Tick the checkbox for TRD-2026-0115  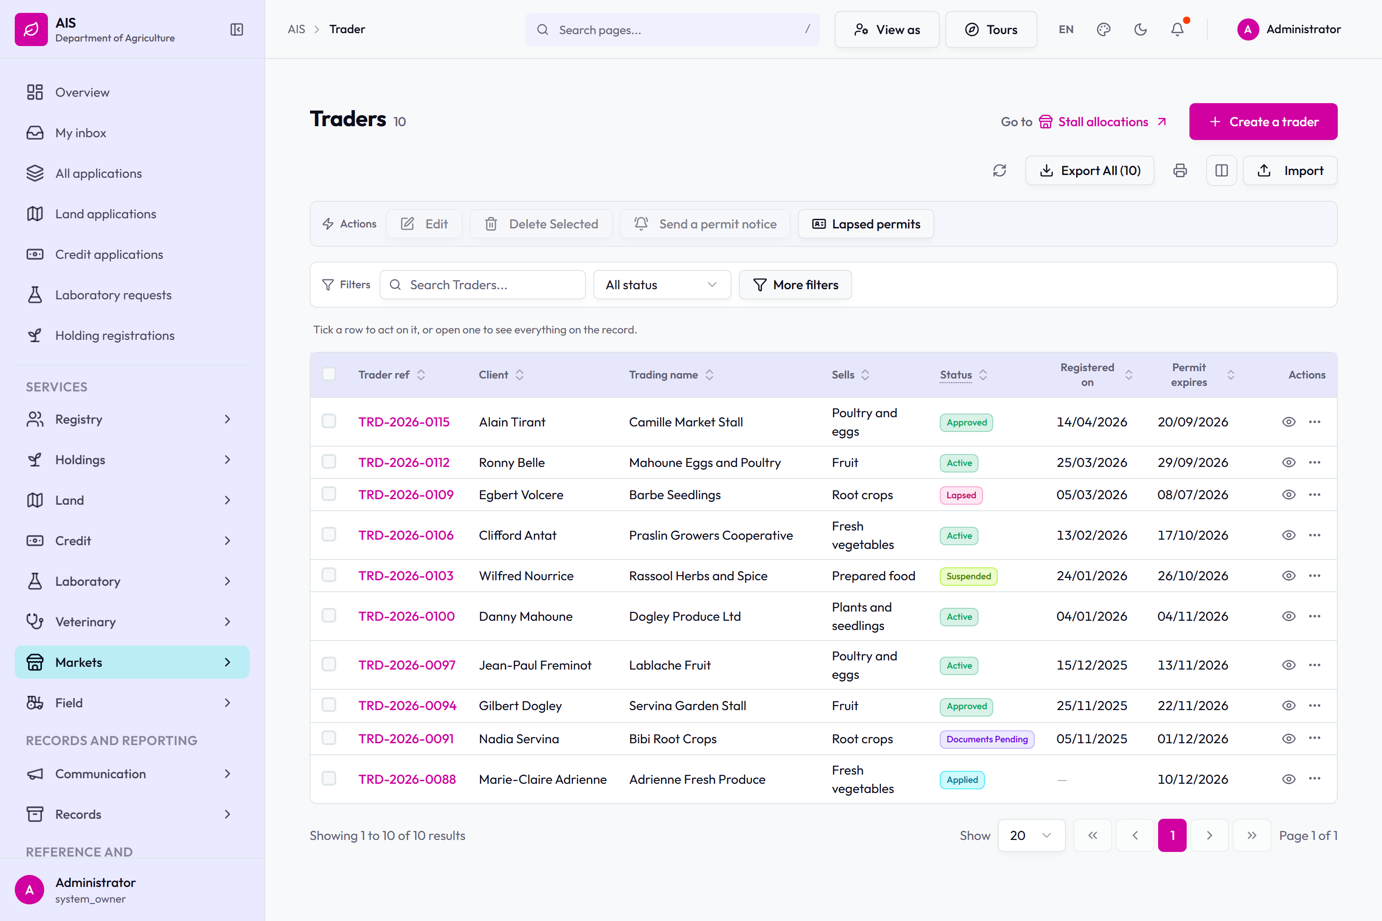tap(329, 421)
